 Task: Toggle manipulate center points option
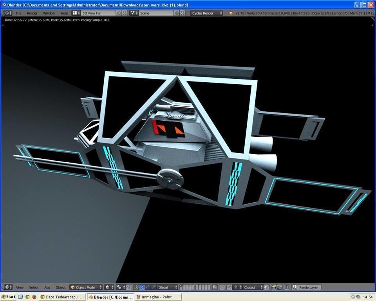click(129, 287)
